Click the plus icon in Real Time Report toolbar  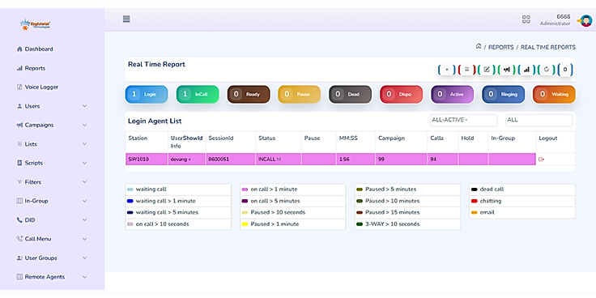[447, 70]
